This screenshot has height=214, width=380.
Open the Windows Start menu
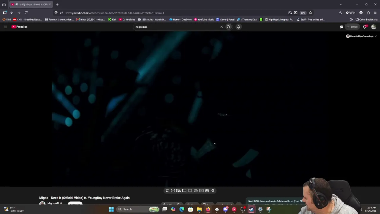[x=111, y=209]
